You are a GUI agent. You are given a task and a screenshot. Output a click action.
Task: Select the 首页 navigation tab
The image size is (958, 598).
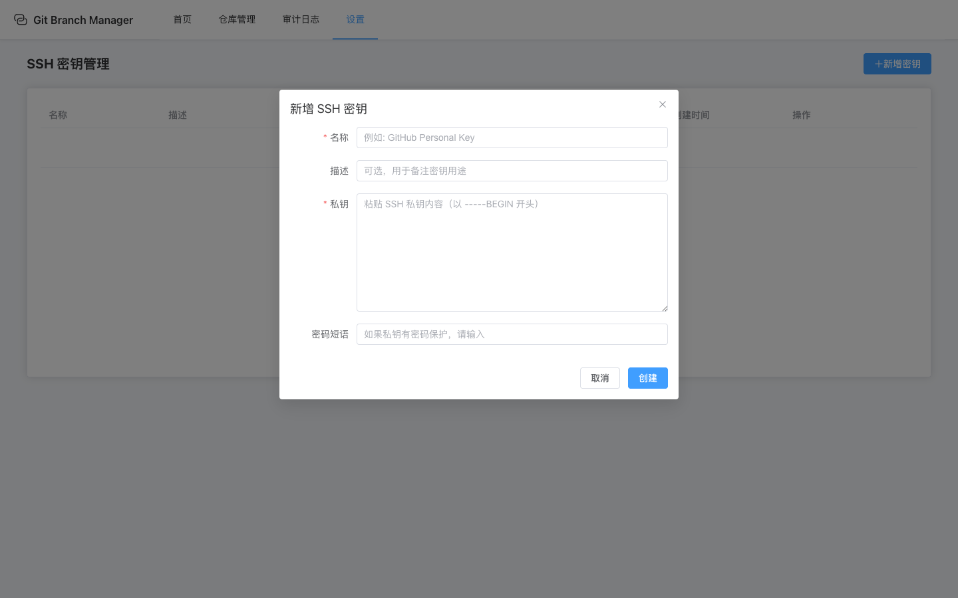click(182, 19)
